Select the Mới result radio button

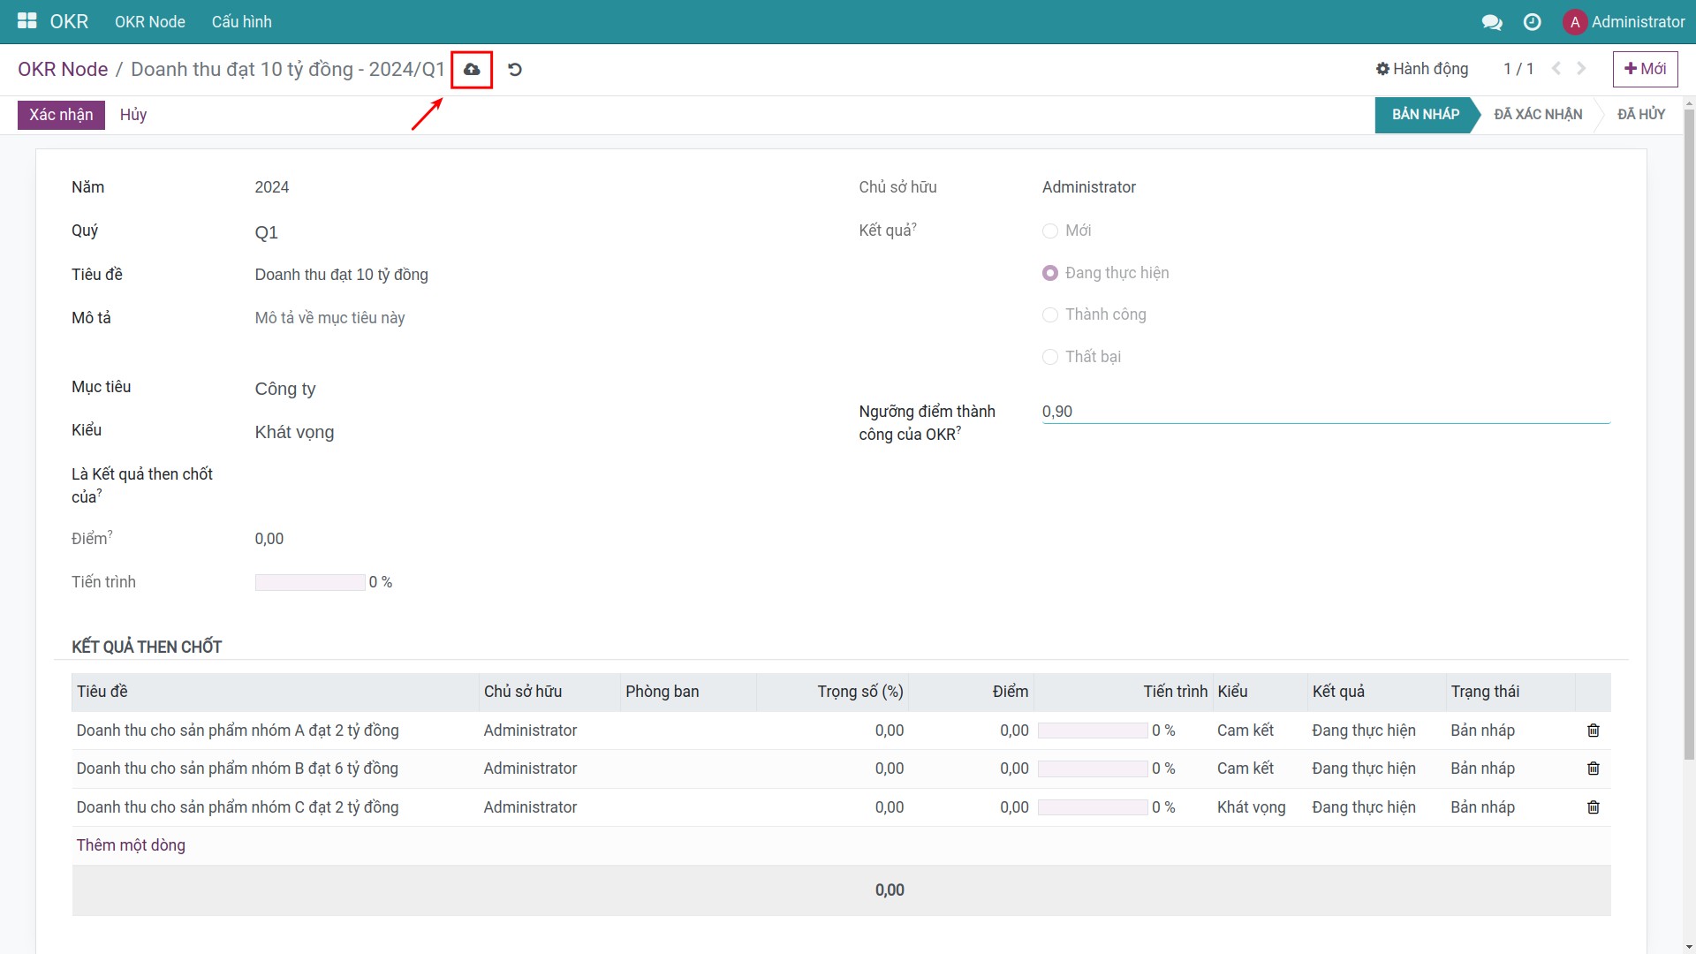(x=1050, y=231)
